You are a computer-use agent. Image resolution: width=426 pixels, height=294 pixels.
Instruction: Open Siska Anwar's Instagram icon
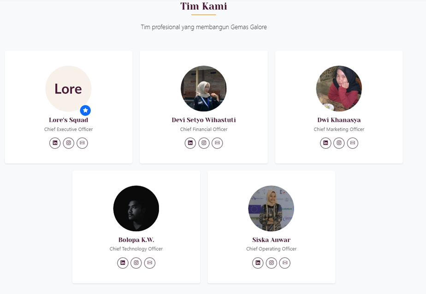272,263
